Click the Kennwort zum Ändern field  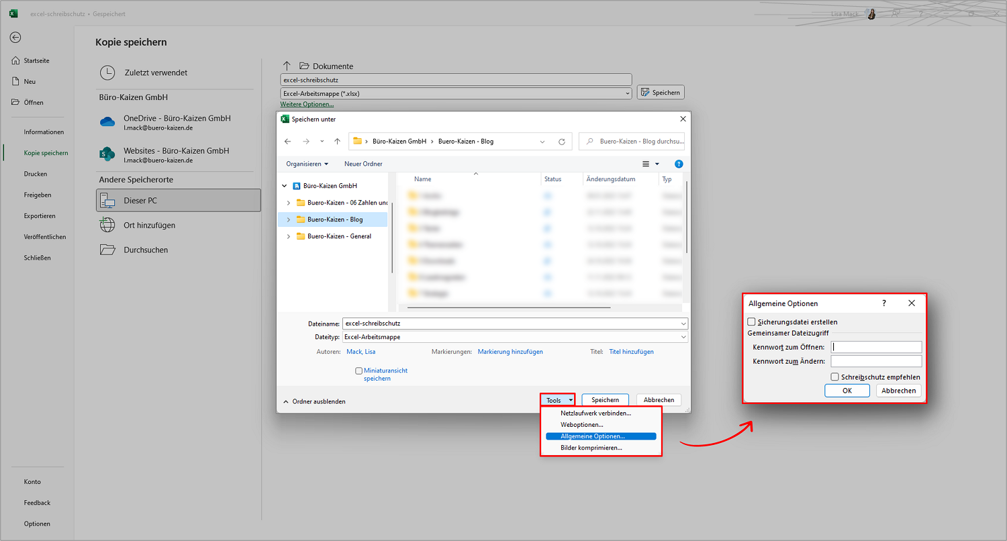(x=876, y=361)
